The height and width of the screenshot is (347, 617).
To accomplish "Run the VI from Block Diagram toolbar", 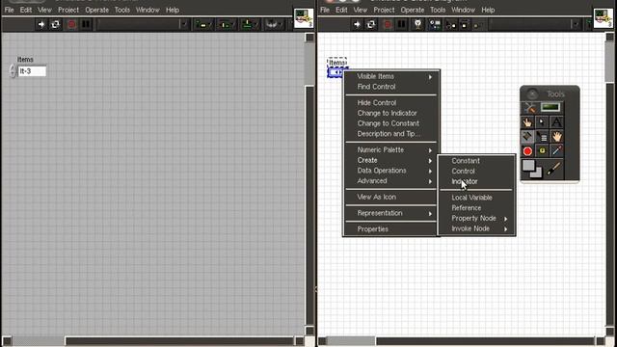I will 357,24.
